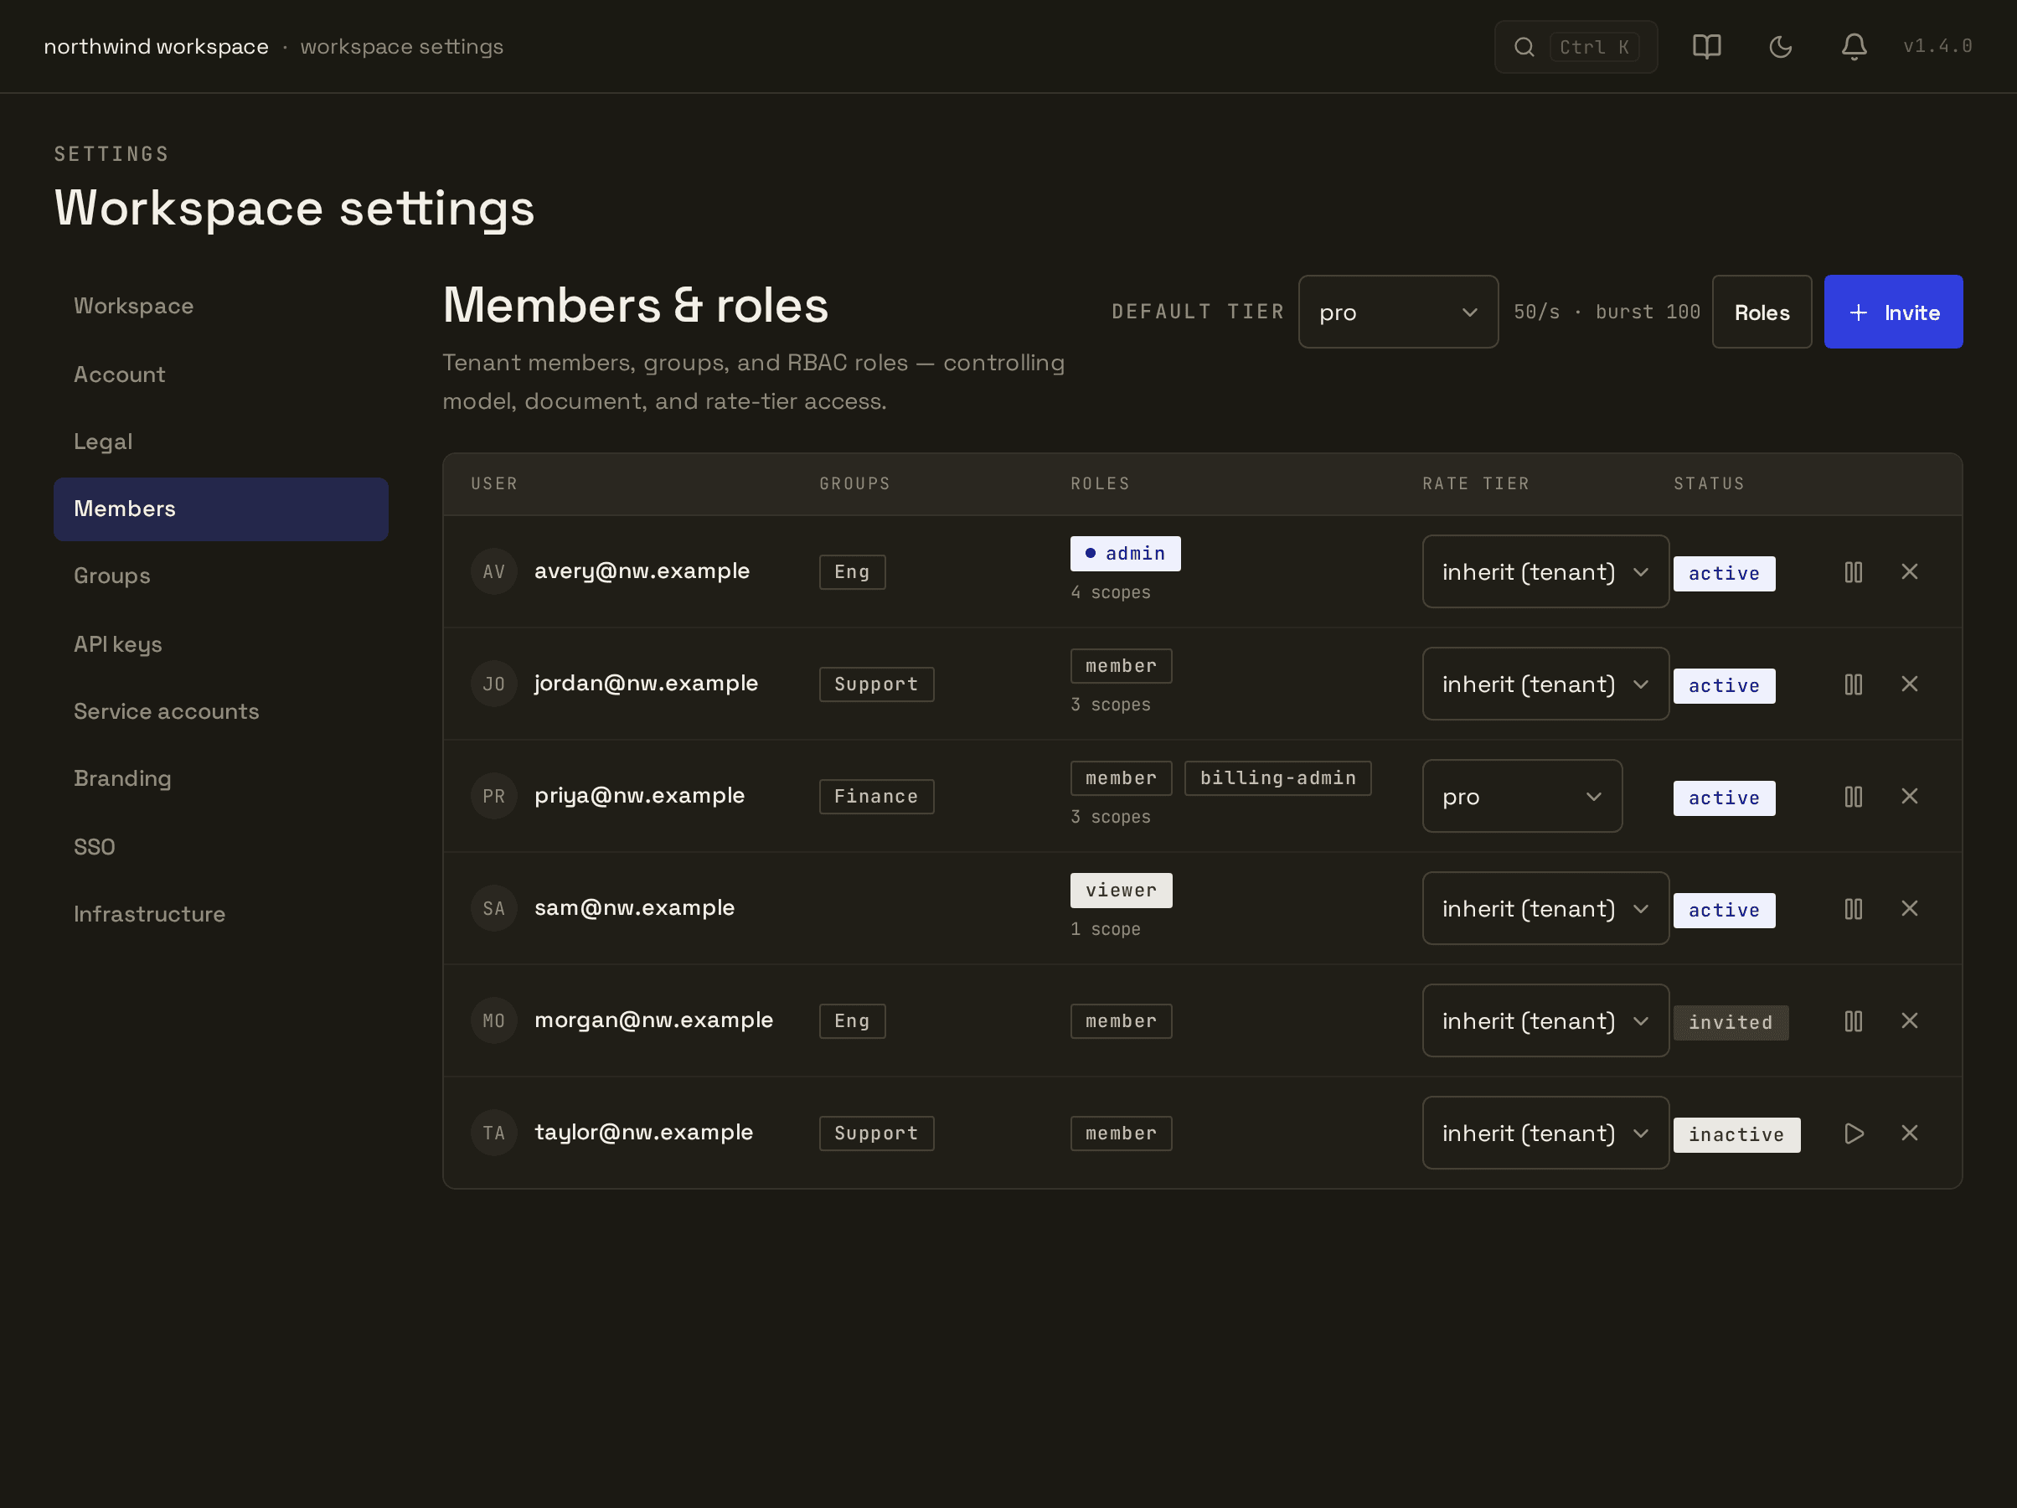This screenshot has height=1508, width=2017.
Task: Open the Legal section
Action: tap(220, 442)
